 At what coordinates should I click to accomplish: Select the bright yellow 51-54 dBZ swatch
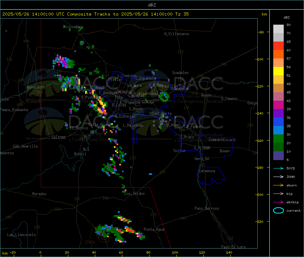[x=278, y=71]
